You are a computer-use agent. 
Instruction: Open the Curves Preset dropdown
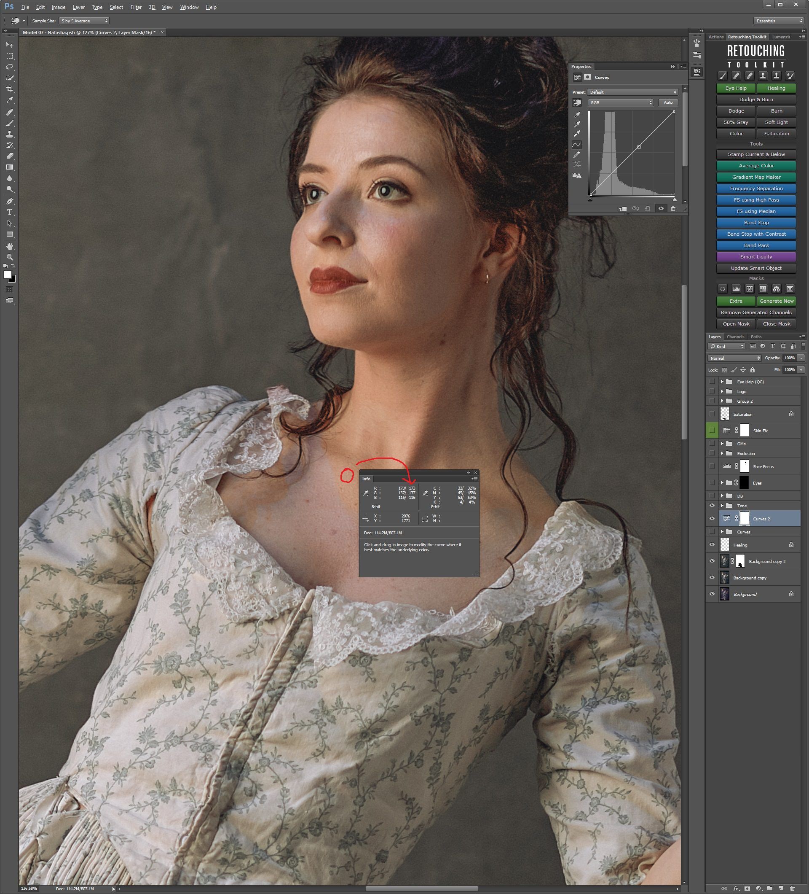[633, 92]
